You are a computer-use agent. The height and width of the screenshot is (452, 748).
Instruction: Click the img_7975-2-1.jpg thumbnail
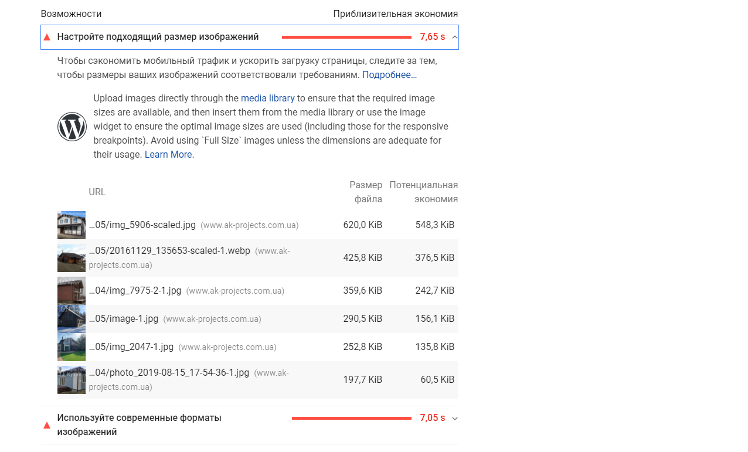(x=72, y=291)
